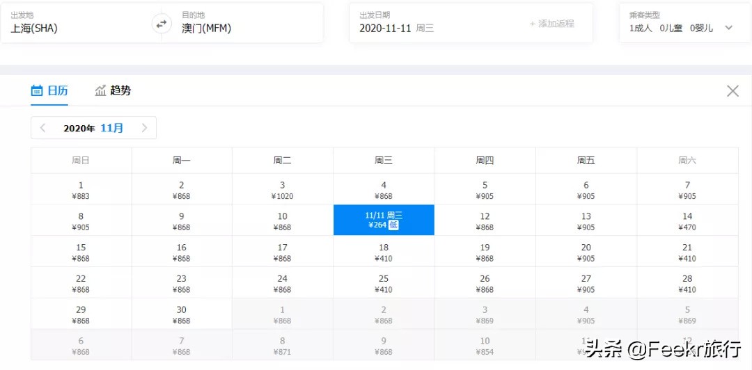This screenshot has height=370, width=752.
Task: Select November 7 priced ¥905
Action: pyautogui.click(x=687, y=189)
